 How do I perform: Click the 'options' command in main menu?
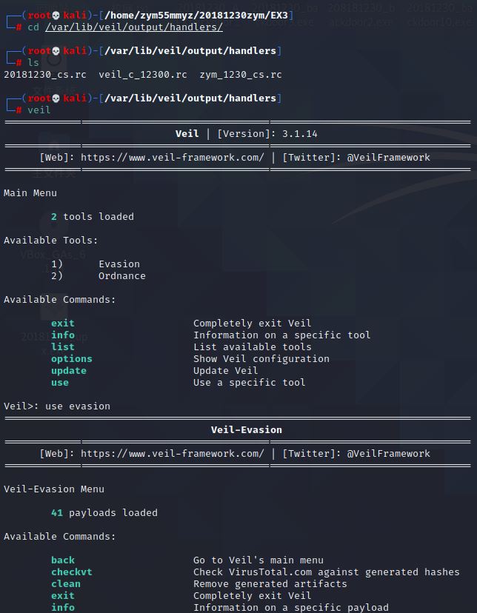(x=72, y=359)
